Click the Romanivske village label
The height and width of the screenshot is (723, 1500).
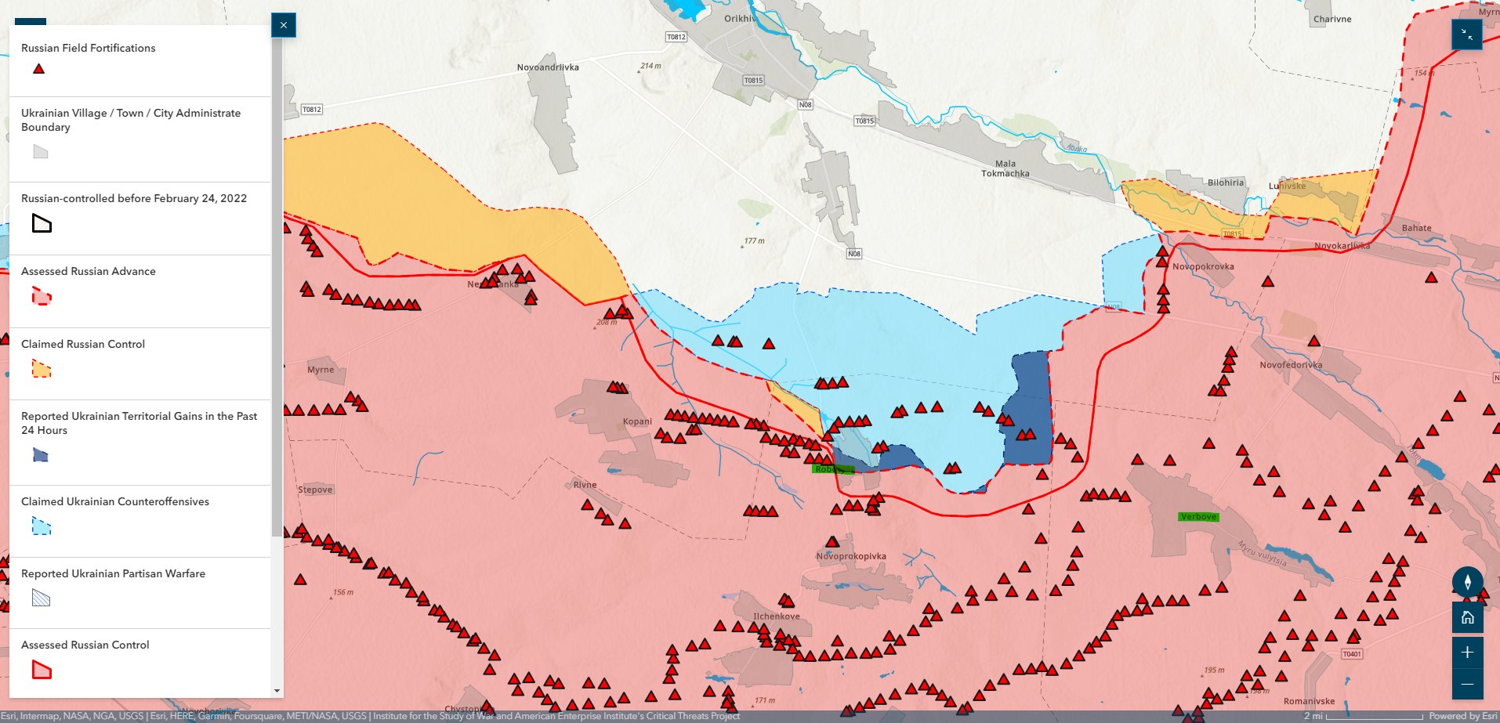(x=1309, y=701)
